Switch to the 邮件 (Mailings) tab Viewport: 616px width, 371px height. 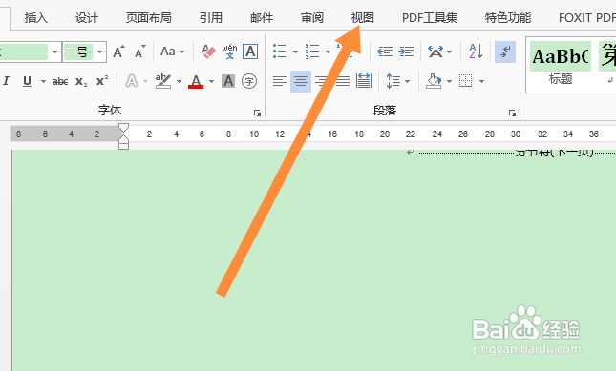(262, 18)
